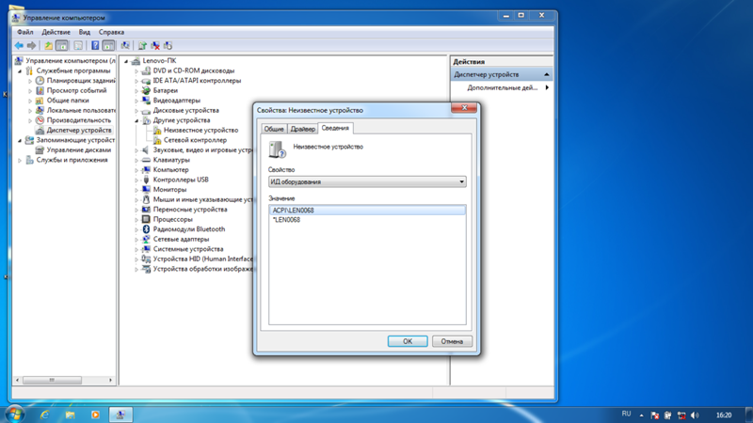Screen dimensions: 753x423
Task: Select the ACPI\LEN0068 value row
Action: click(367, 210)
